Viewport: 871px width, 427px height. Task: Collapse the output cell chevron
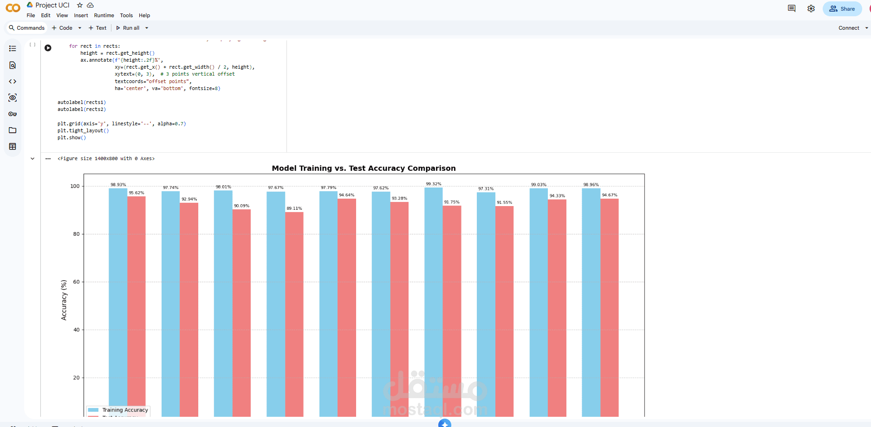[x=32, y=159]
